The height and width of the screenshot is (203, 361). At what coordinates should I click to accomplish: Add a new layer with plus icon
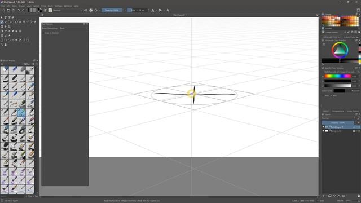[x=323, y=196]
